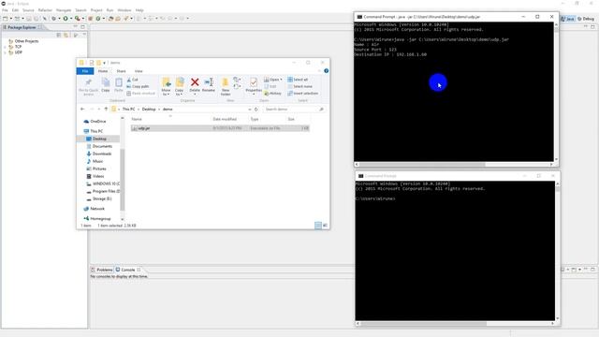Switch to the View ribbon tab
The width and height of the screenshot is (599, 337).
click(x=139, y=71)
